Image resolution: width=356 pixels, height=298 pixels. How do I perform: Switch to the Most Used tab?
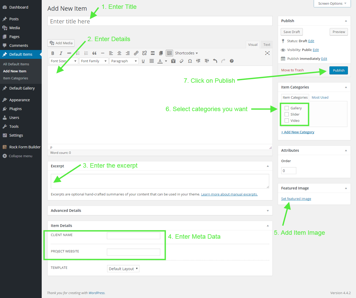tap(320, 97)
